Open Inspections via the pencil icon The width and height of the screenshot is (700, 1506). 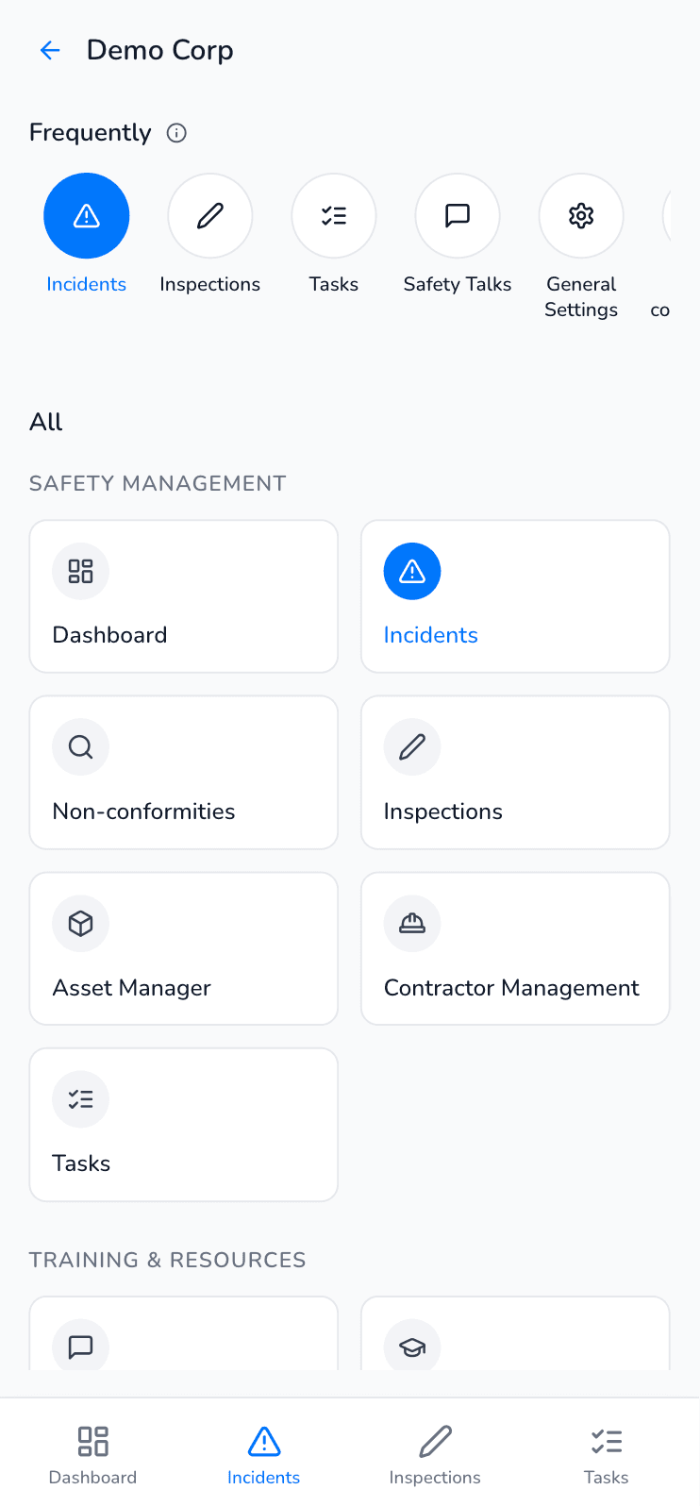click(x=209, y=215)
